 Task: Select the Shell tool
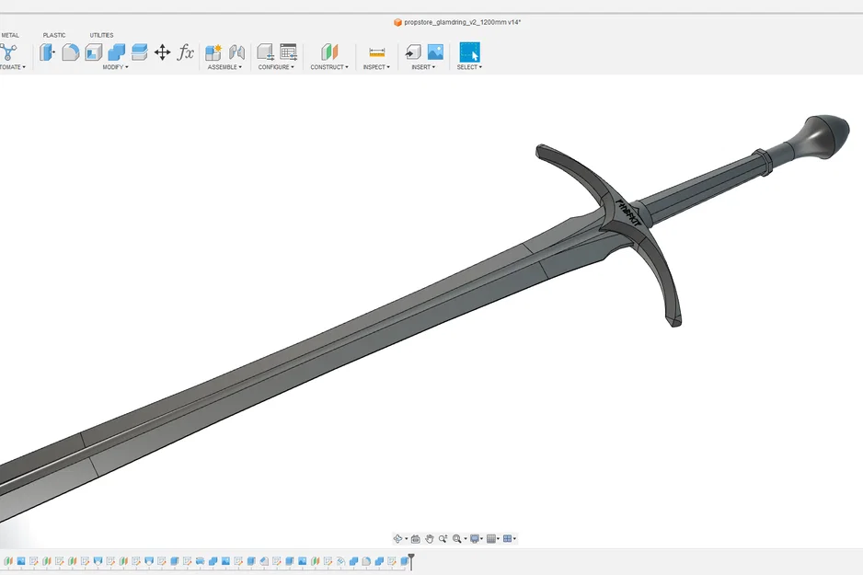[91, 52]
